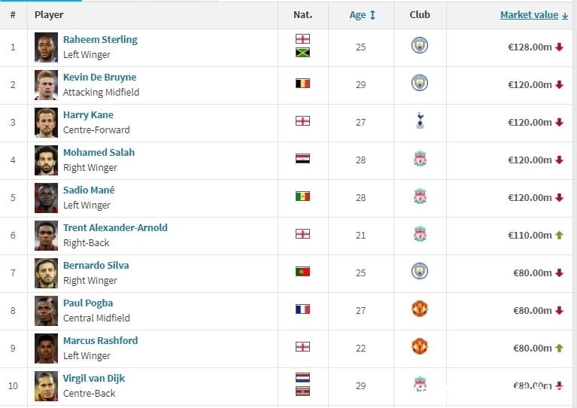Click Harry Kane's €120.00m market value
The image size is (577, 408).
pos(530,122)
